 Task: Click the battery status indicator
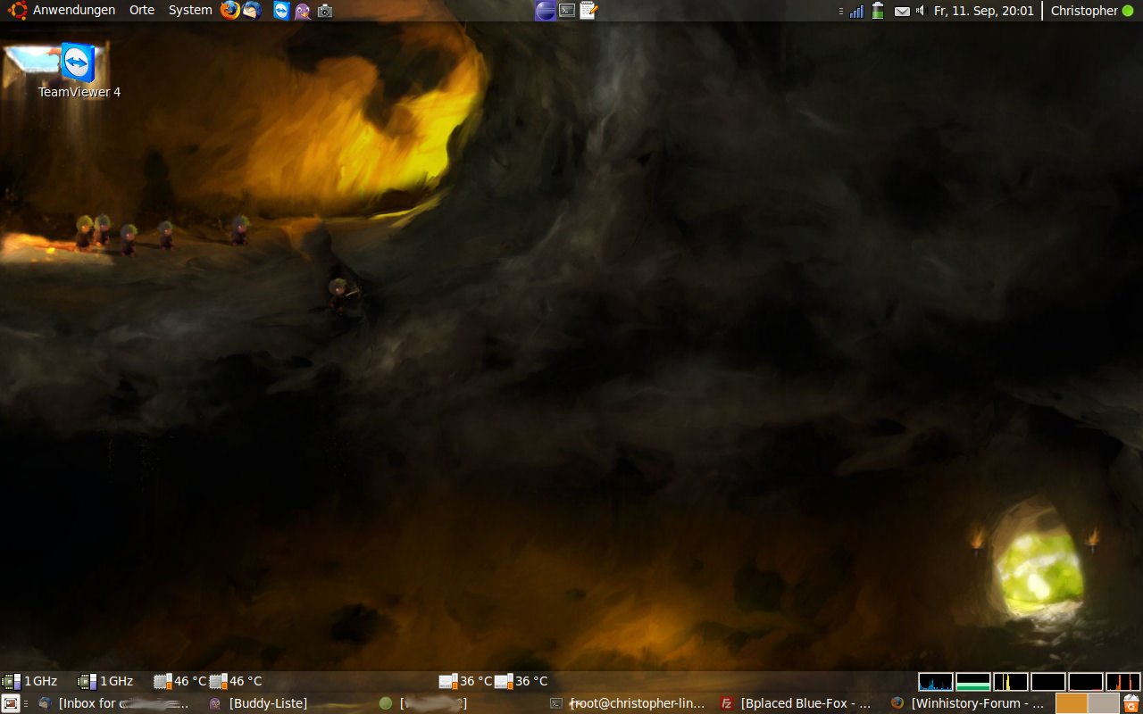[878, 11]
